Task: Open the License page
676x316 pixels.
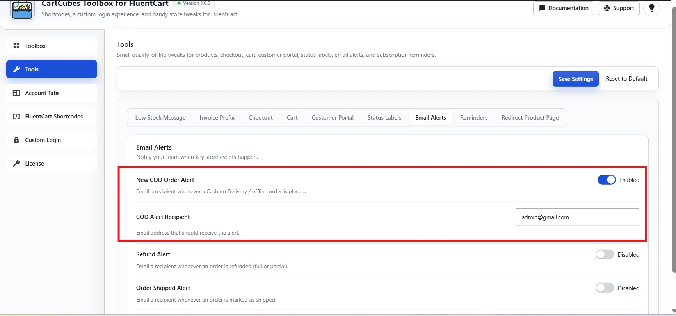Action: pyautogui.click(x=52, y=164)
